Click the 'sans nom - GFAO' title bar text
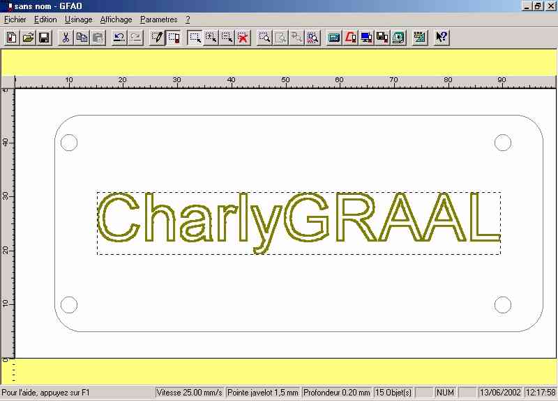 pos(48,6)
